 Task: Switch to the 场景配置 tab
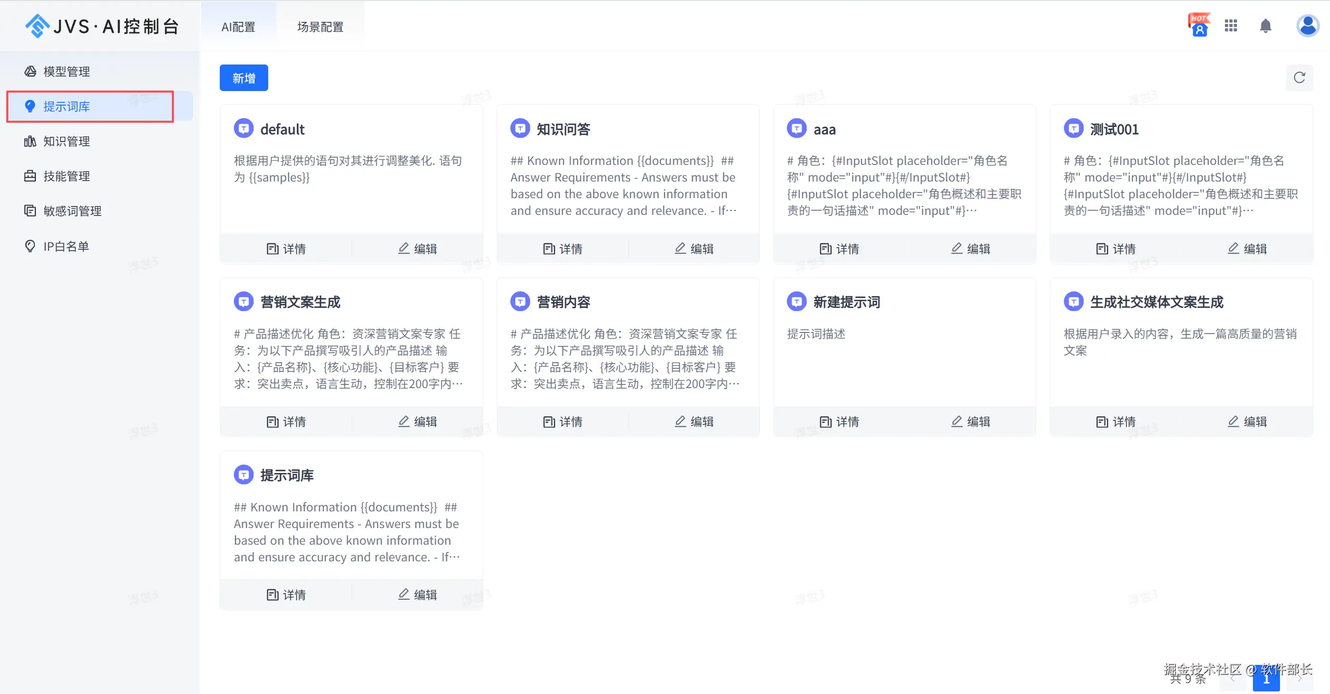tap(320, 27)
